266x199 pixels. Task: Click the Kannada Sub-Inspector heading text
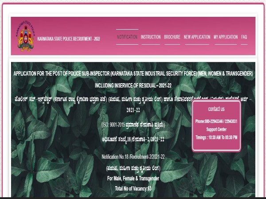click(133, 99)
